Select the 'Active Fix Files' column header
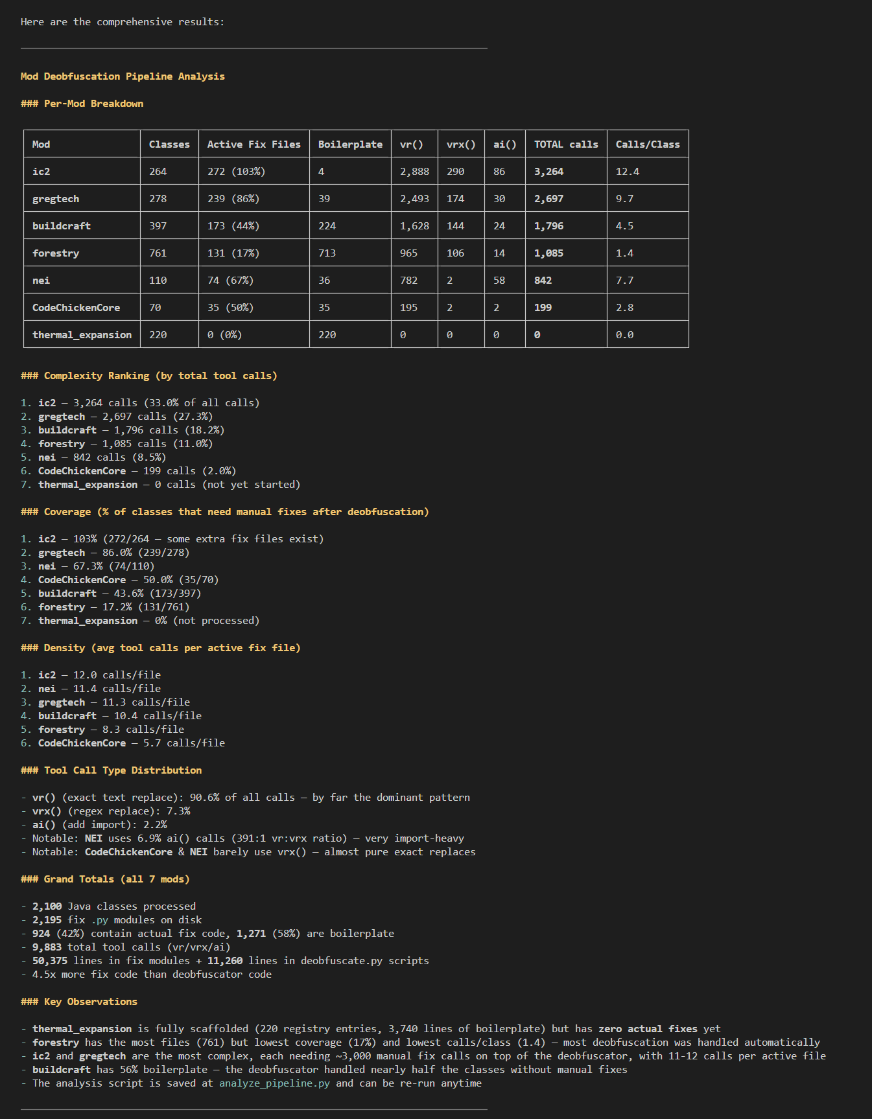872x1119 pixels. [254, 144]
